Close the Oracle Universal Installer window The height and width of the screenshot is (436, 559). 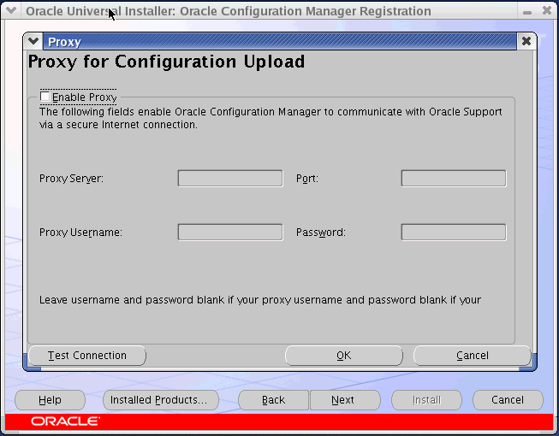547,11
